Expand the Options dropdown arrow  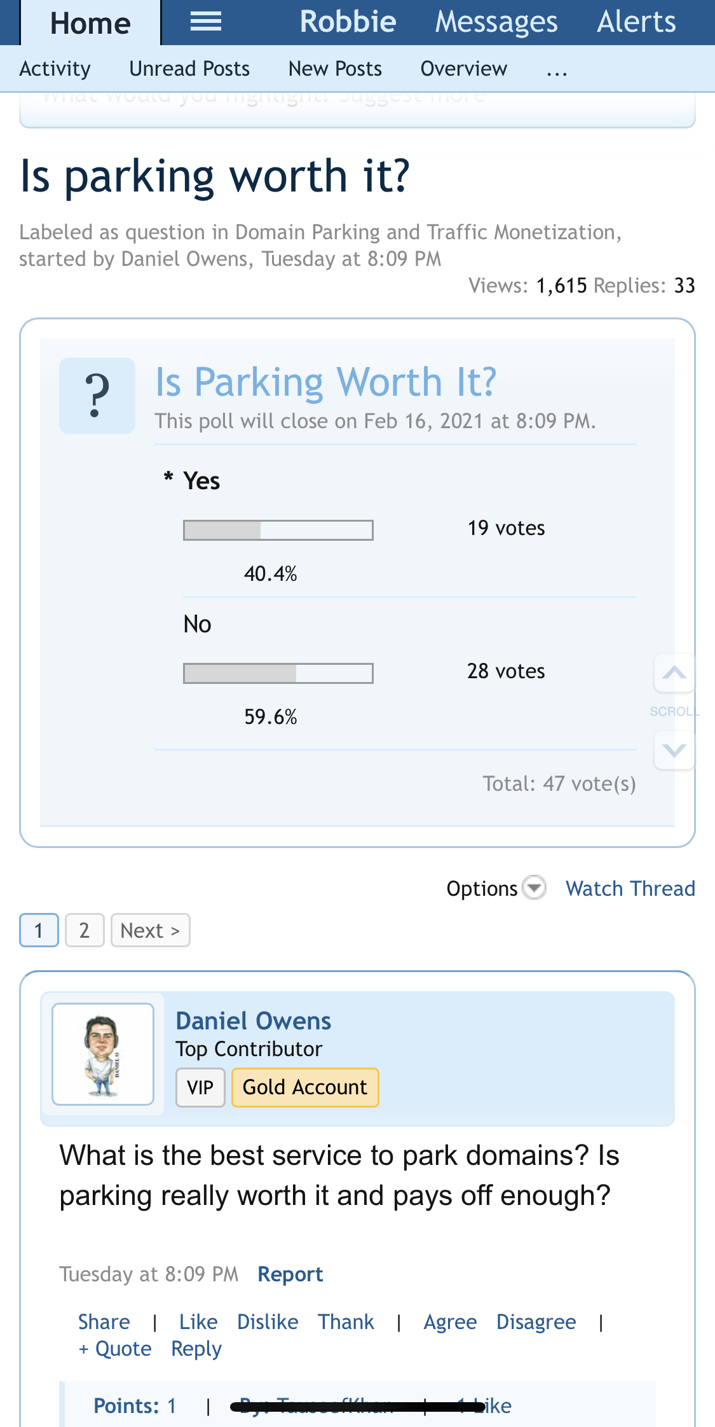pyautogui.click(x=534, y=888)
